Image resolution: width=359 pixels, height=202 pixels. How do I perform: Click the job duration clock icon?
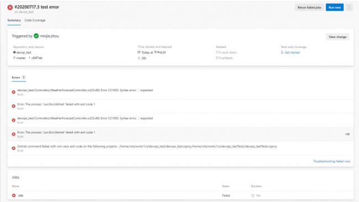[253, 195]
